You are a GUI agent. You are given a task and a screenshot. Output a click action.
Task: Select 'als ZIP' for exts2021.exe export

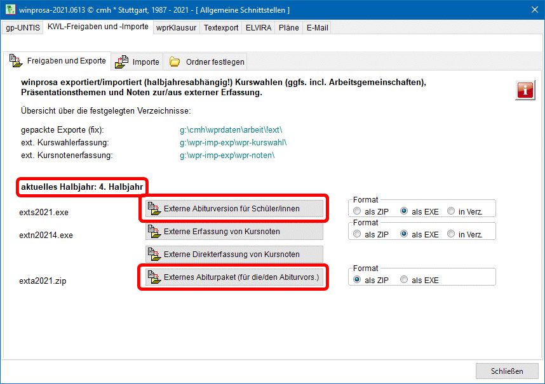pyautogui.click(x=358, y=211)
